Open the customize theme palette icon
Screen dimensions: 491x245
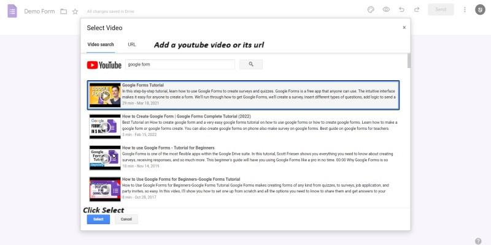tap(371, 9)
